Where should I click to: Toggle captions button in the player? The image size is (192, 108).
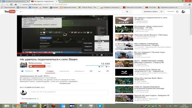click(97, 55)
